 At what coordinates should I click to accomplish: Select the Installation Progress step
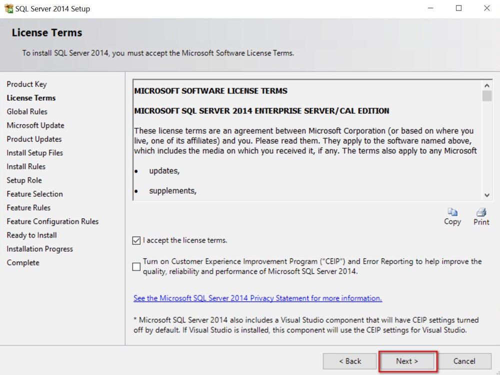click(40, 249)
